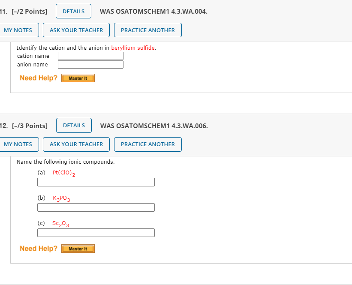Click the Pt(ClO)2 formula in part (a)
This screenshot has height=285, width=352.
tap(63, 173)
